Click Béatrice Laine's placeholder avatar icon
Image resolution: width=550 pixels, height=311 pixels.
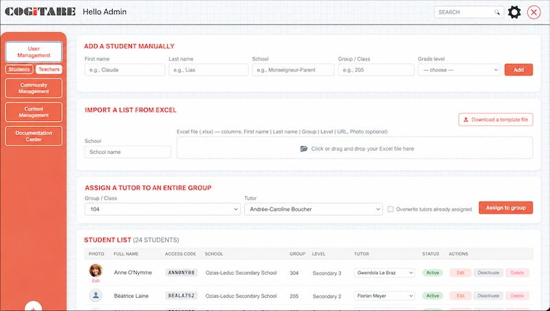pos(96,296)
